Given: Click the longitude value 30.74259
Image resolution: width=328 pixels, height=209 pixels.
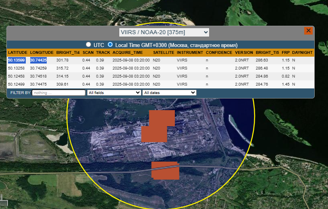Looking at the screenshot, I should pos(38,68).
